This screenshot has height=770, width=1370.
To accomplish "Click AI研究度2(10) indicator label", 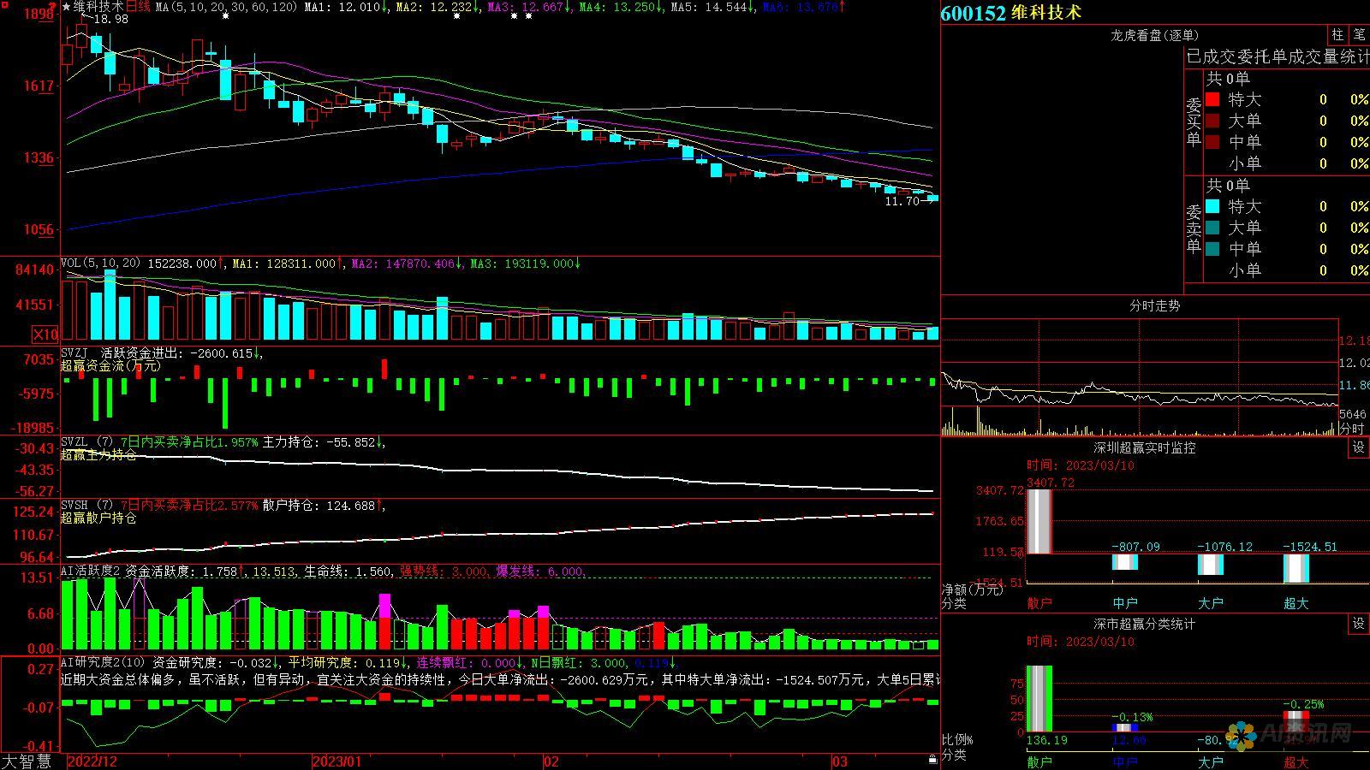I will [x=104, y=662].
